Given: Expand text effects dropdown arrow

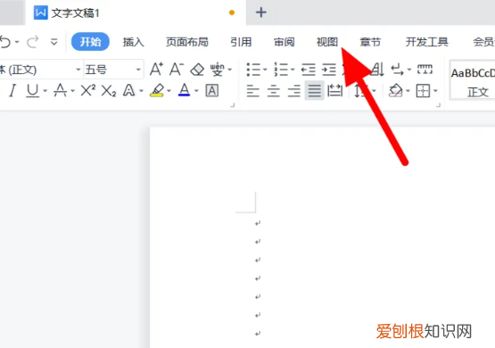Looking at the screenshot, I should tap(141, 91).
